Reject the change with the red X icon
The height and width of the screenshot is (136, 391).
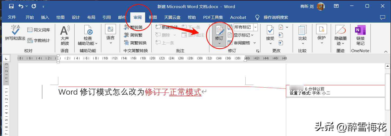point(281,27)
